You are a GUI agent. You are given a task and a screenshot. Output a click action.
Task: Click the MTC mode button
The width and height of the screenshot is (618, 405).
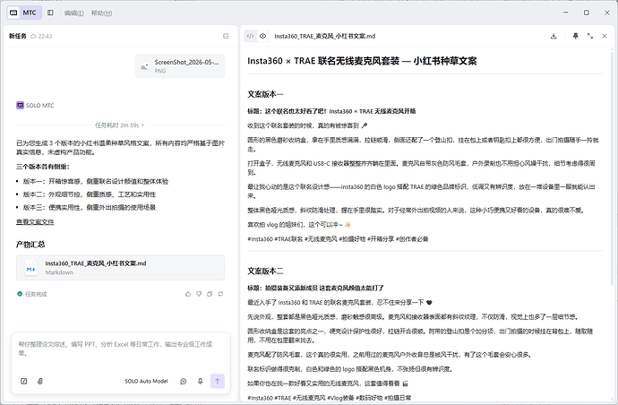24,13
